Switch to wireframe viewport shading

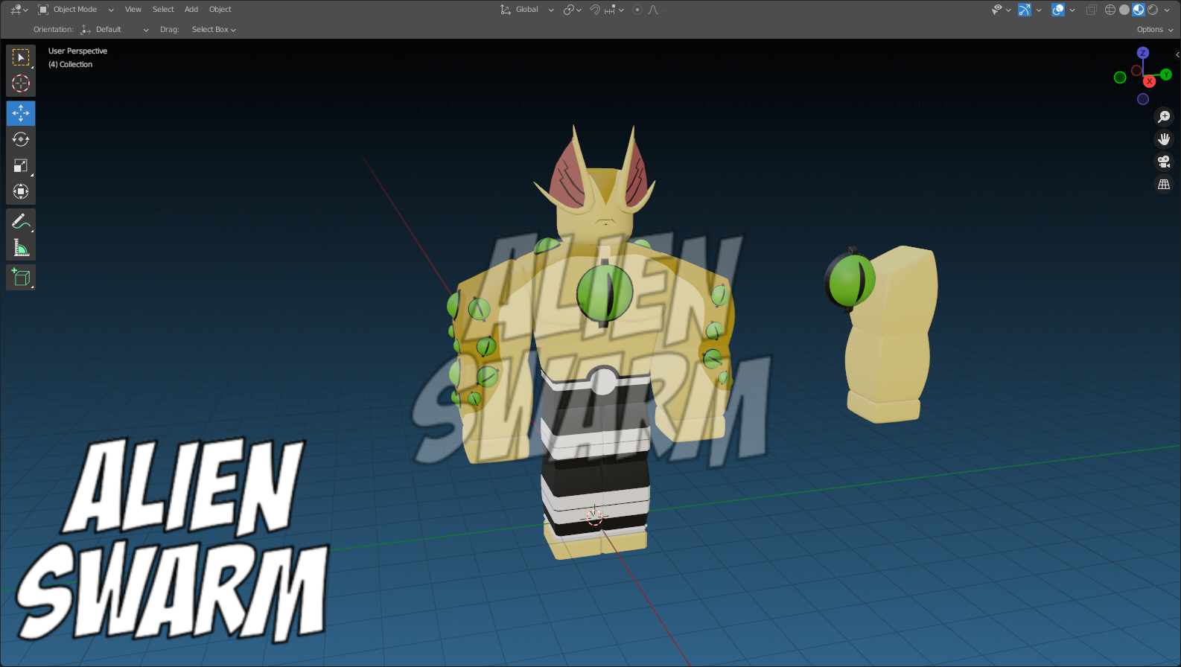tap(1110, 10)
